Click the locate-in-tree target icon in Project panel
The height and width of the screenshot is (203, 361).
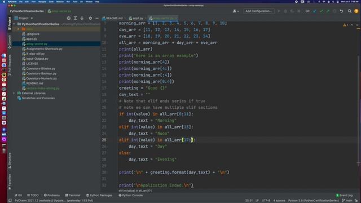pos(69,18)
